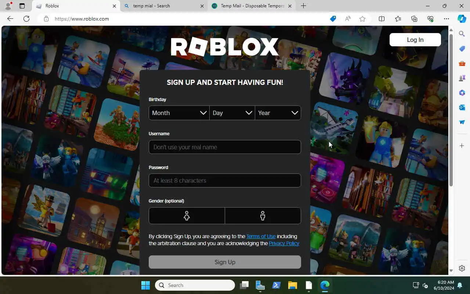Close the temp mial Search tab

tap(202, 6)
